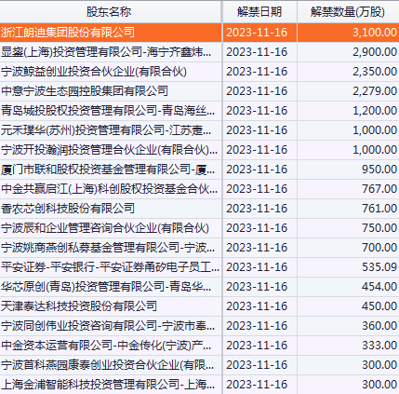
Task: Select the 中意宁波生态园控股集团有限公司 row
Action: click(199, 91)
